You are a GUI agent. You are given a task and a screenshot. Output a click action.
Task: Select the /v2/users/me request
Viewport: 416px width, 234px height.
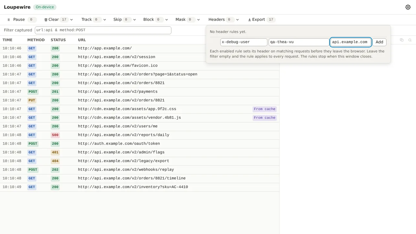pyautogui.click(x=139, y=126)
